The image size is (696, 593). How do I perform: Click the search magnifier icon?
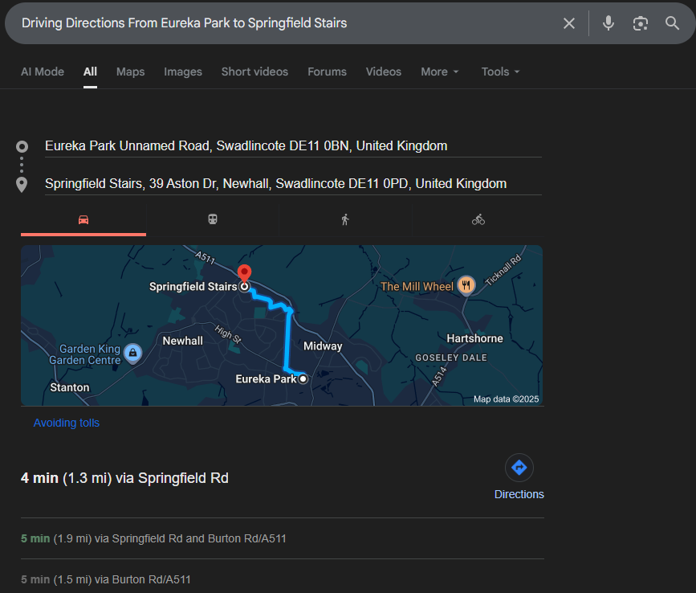[672, 23]
